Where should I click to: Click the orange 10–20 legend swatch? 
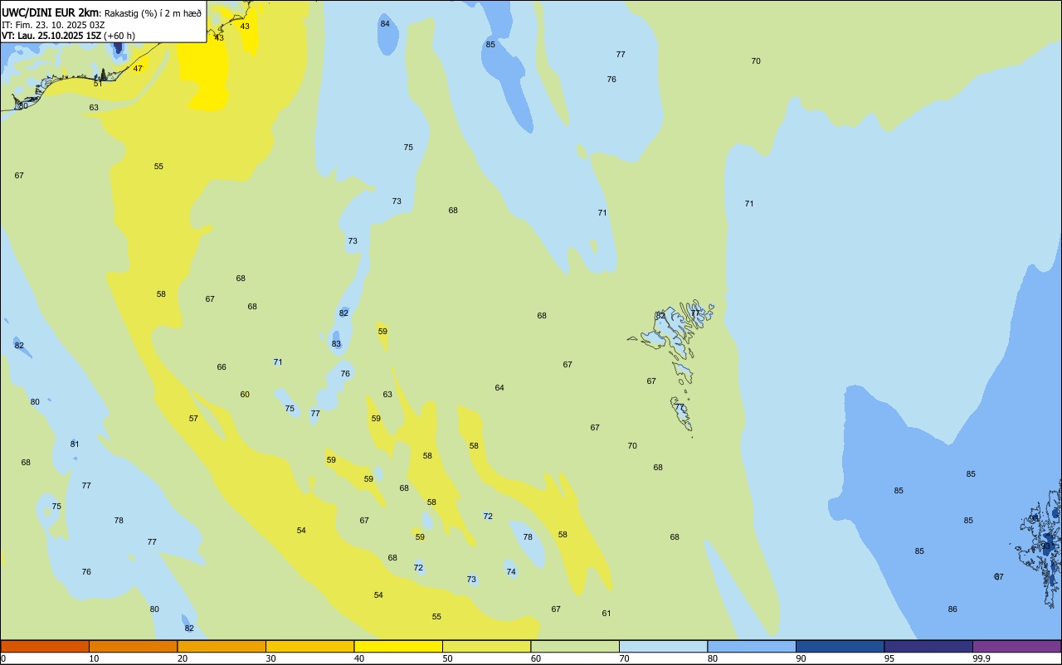tap(133, 646)
